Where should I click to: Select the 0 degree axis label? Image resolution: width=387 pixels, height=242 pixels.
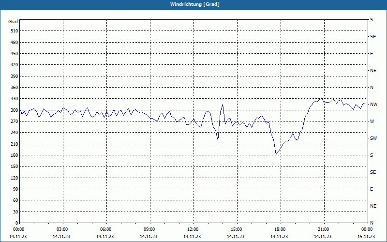[16, 223]
